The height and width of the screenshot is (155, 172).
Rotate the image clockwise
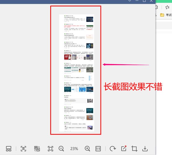coord(113,149)
